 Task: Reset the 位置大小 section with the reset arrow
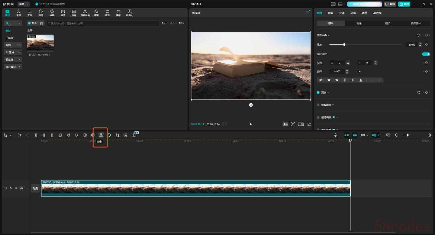point(418,35)
